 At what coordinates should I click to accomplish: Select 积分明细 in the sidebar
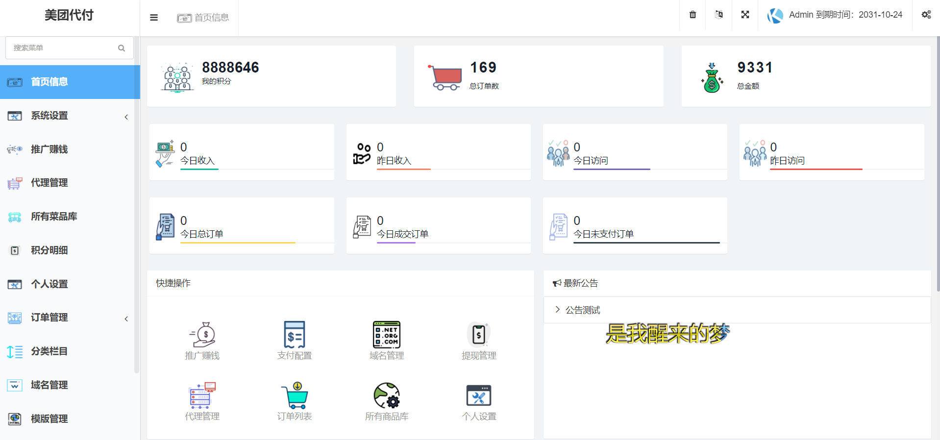pyautogui.click(x=49, y=250)
